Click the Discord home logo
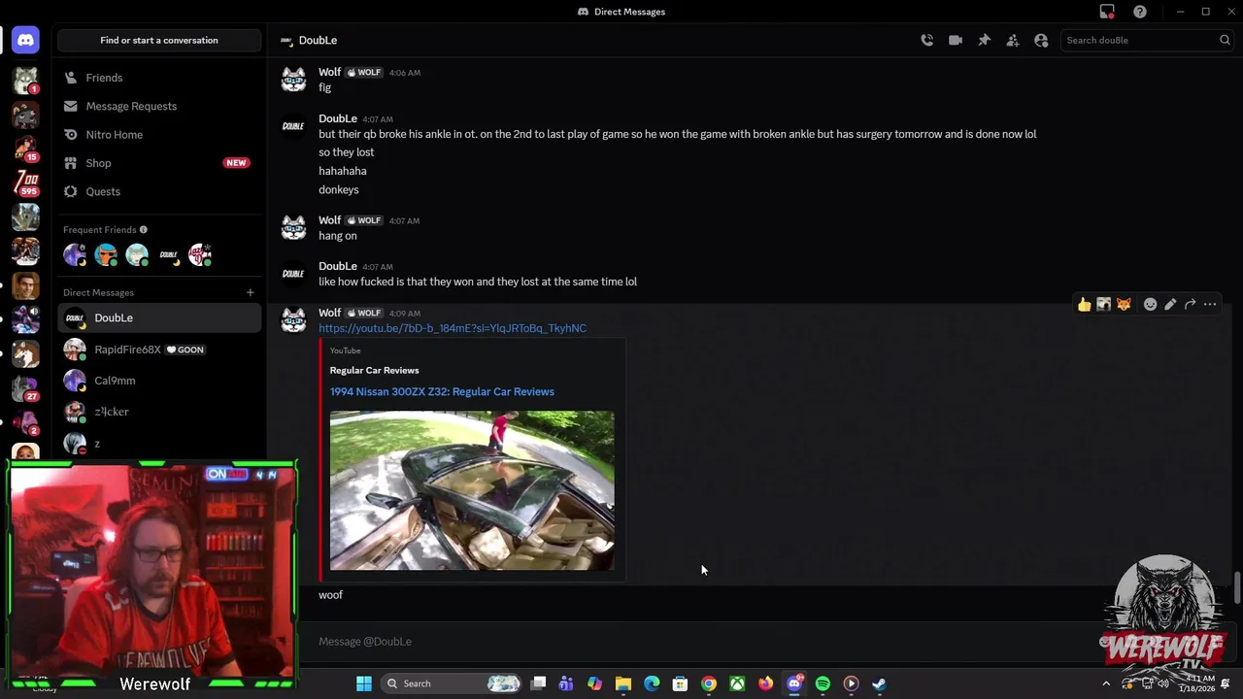 [25, 41]
